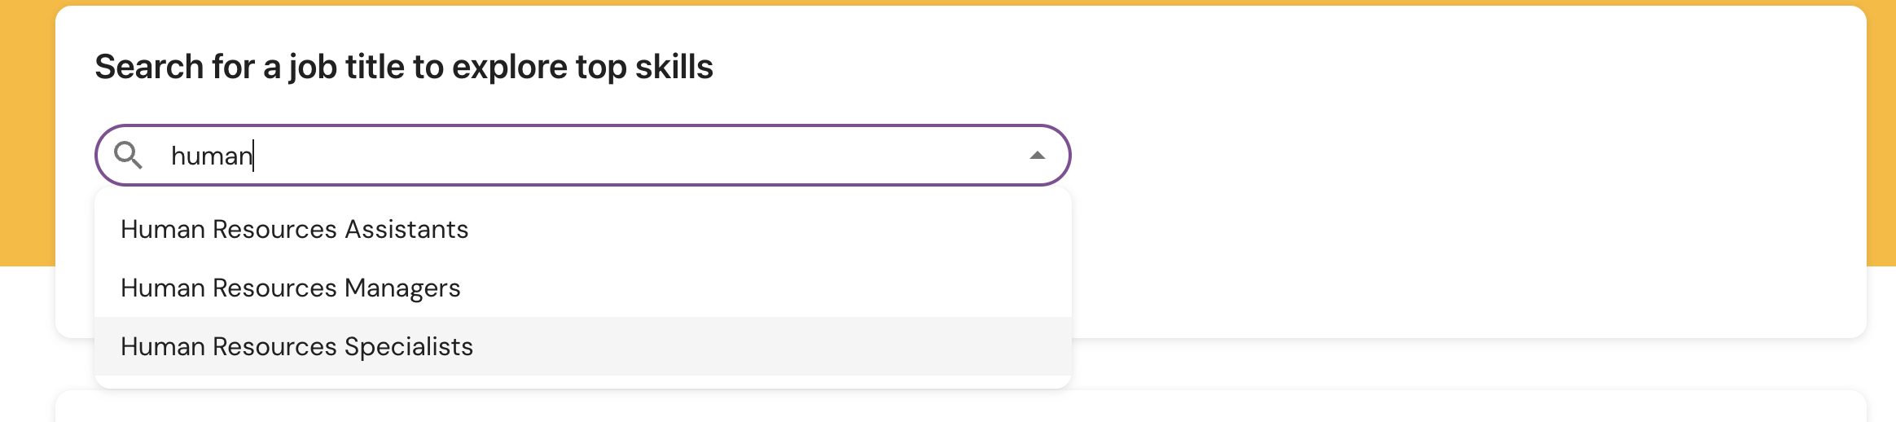Click the word "Specialists" in the last suggestion
This screenshot has width=1896, height=422.
[409, 347]
